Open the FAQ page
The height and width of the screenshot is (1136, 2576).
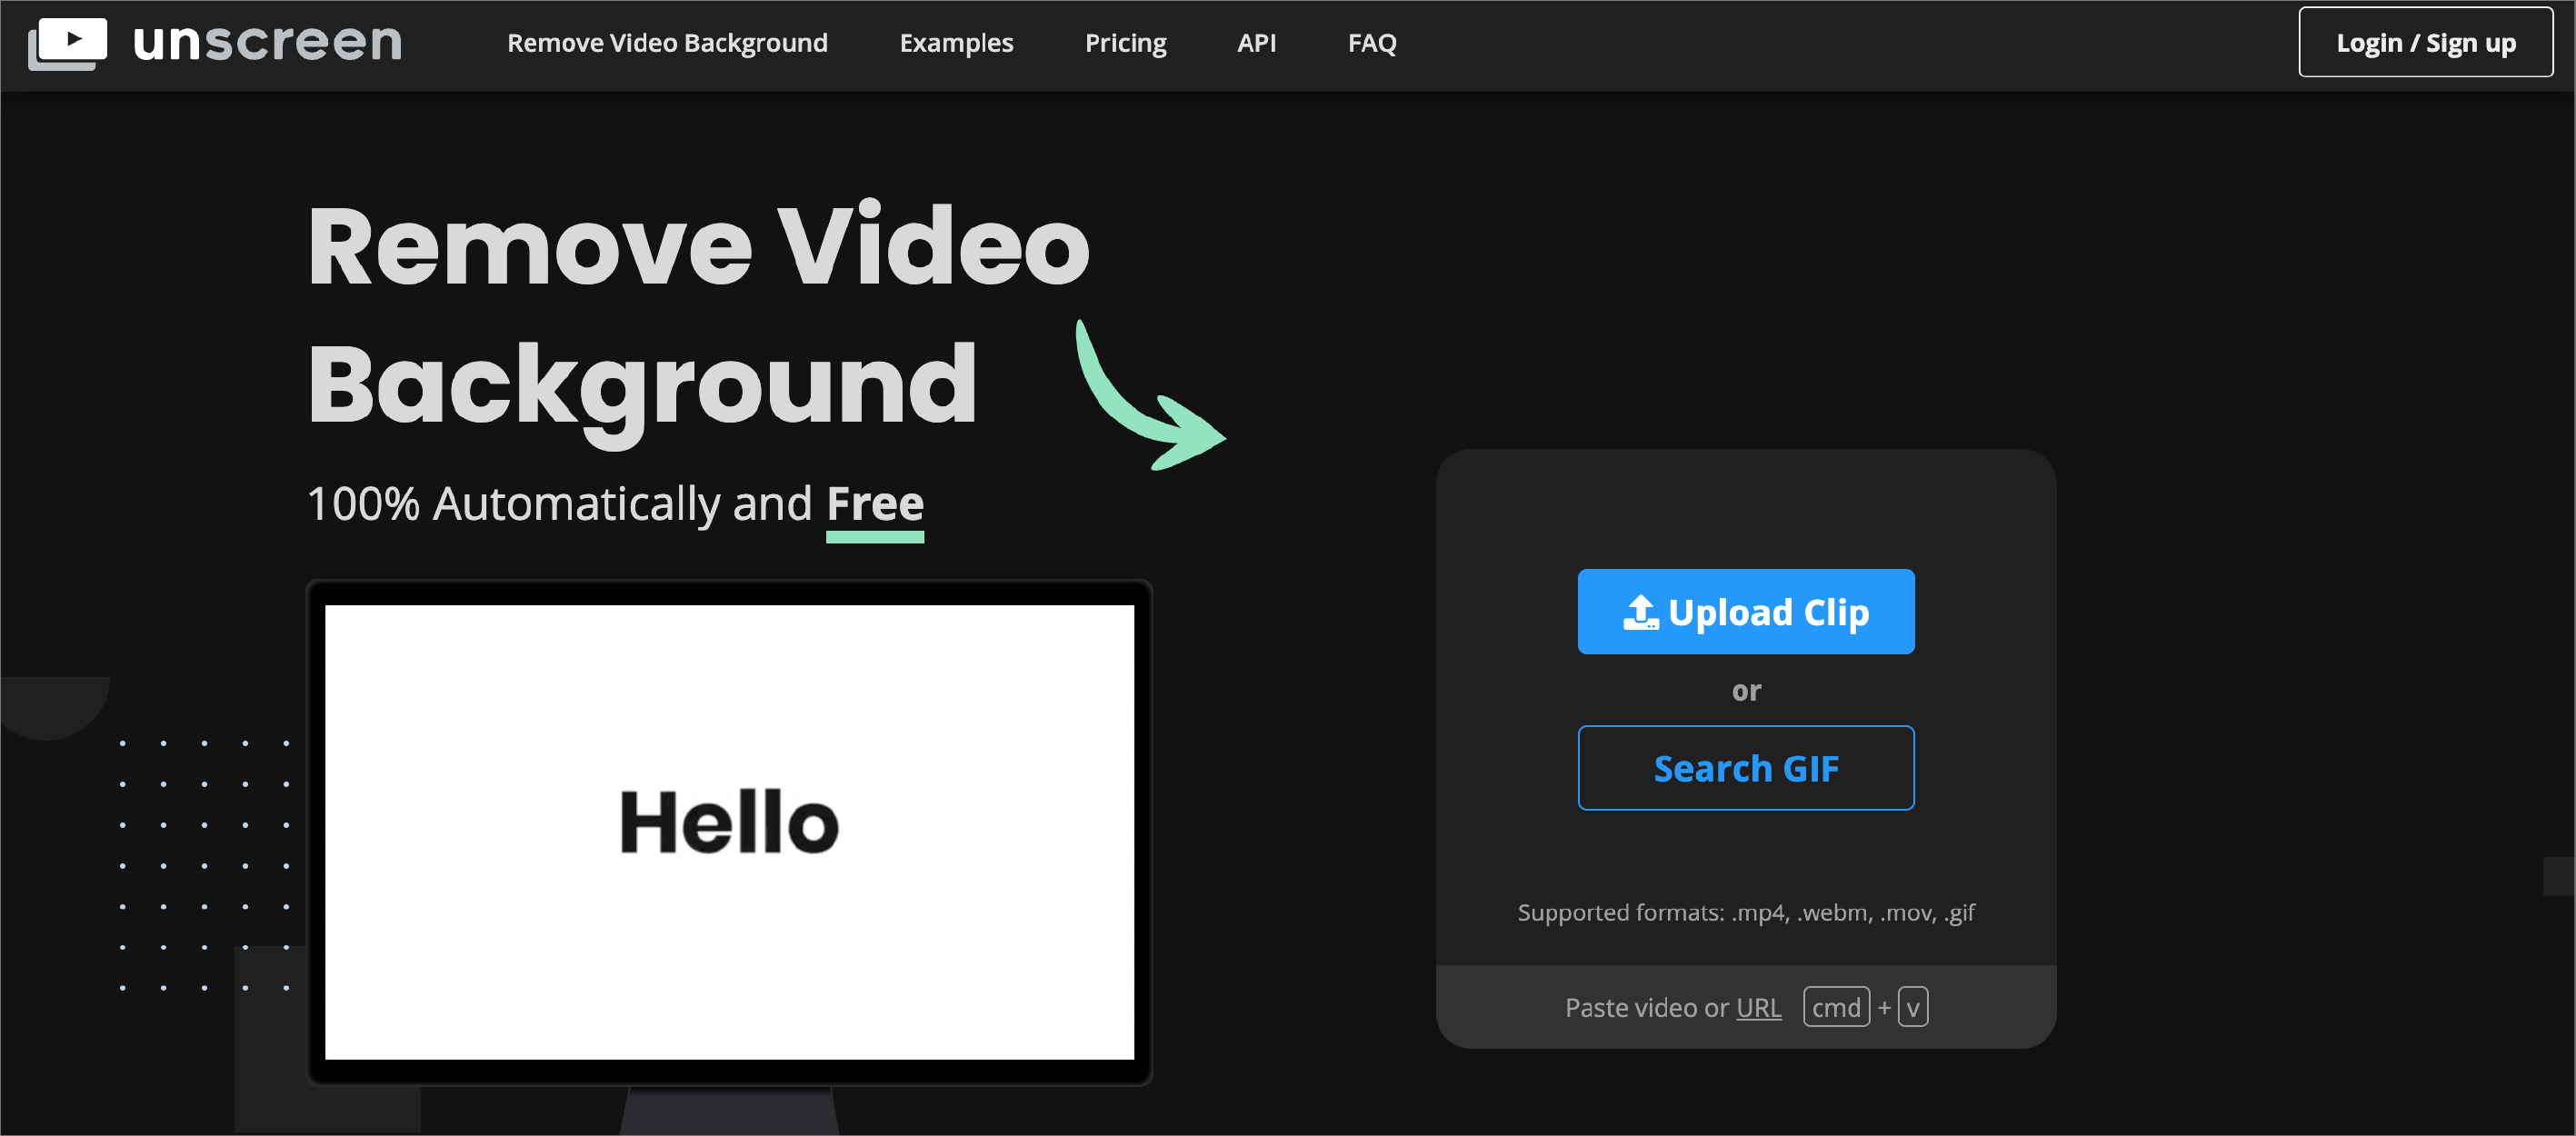[x=1371, y=43]
